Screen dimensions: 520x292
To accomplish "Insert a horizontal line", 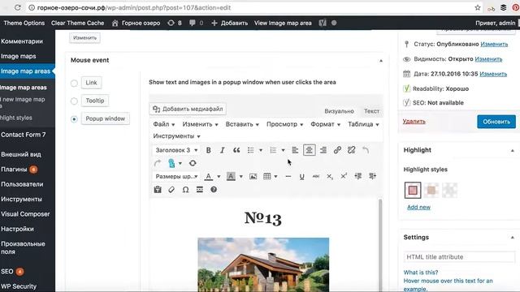I will pyautogui.click(x=288, y=177).
